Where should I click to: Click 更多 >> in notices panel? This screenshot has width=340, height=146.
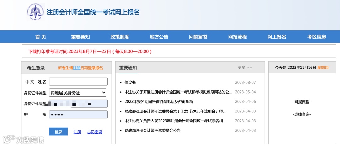tap(245, 68)
